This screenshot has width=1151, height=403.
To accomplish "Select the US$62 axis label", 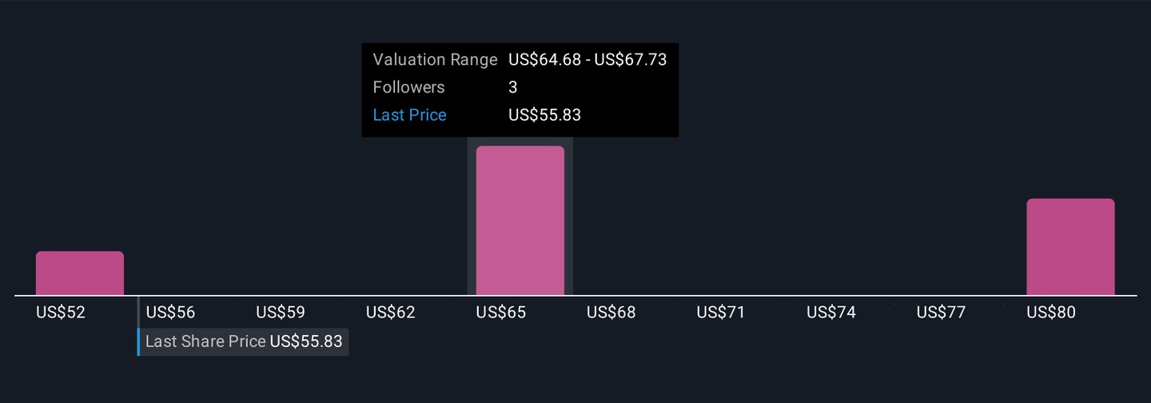I will [391, 313].
